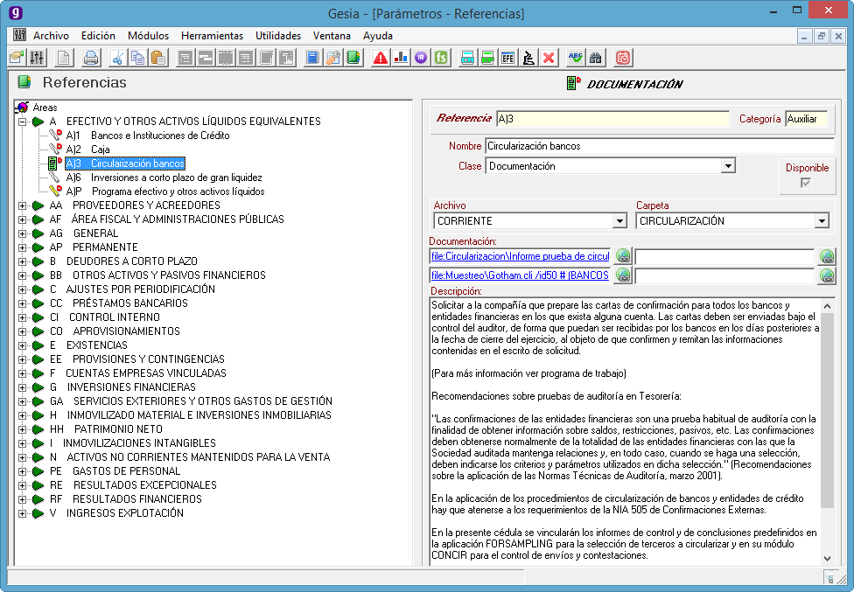This screenshot has height=592, width=854.
Task: Click globe button beside second empty documentation field
Action: pyautogui.click(x=827, y=275)
